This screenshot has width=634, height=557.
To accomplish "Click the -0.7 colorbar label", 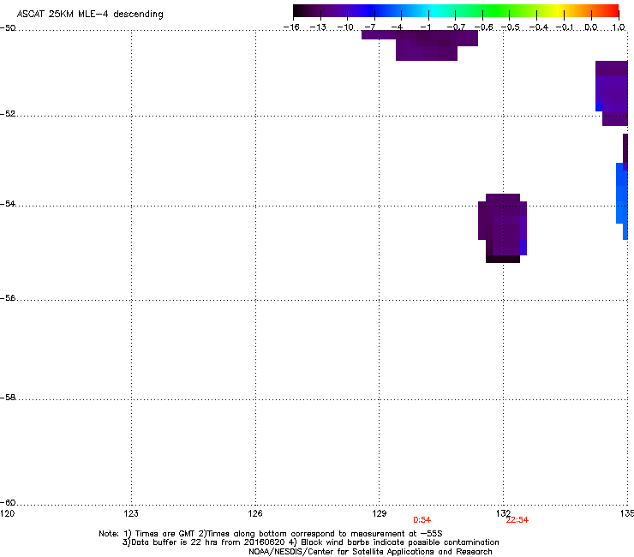I will [x=456, y=27].
